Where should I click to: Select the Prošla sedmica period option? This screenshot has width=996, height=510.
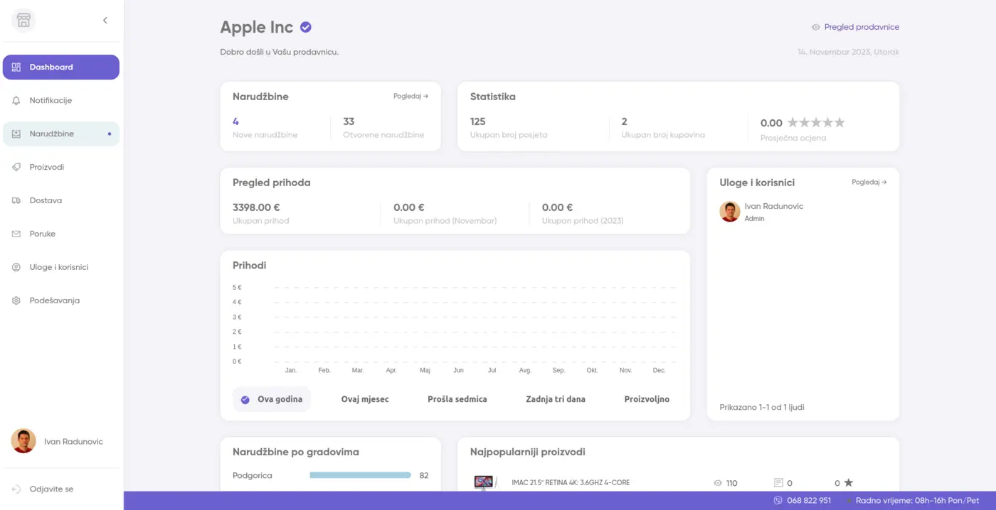coord(457,399)
